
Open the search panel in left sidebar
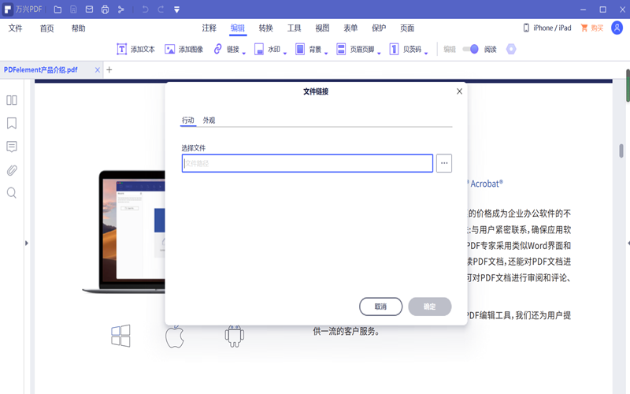(12, 192)
